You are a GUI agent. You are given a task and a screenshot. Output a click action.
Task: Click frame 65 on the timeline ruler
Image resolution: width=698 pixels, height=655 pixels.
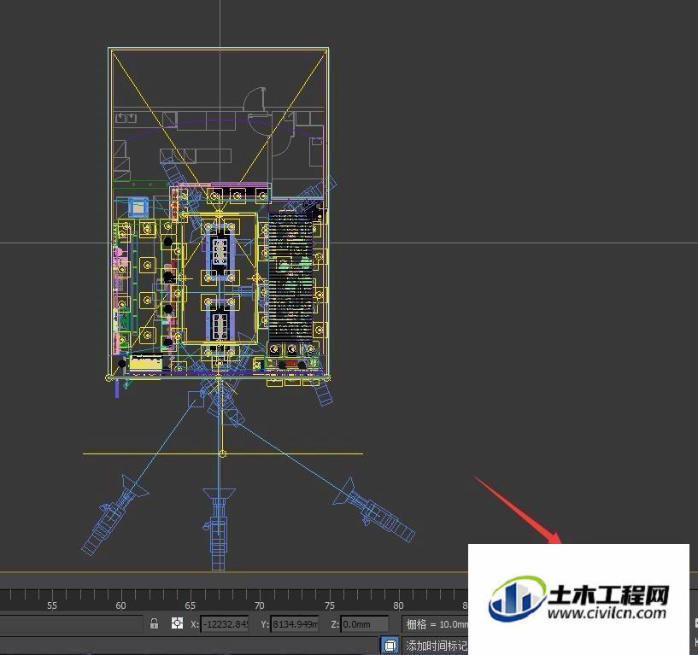(190, 605)
